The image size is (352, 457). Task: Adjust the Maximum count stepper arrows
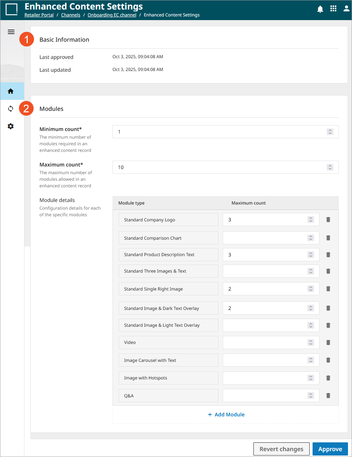330,167
